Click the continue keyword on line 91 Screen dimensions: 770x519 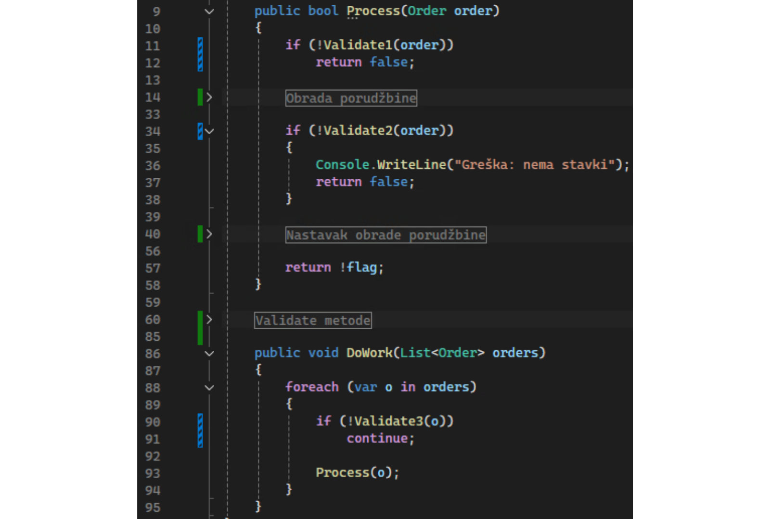(377, 438)
